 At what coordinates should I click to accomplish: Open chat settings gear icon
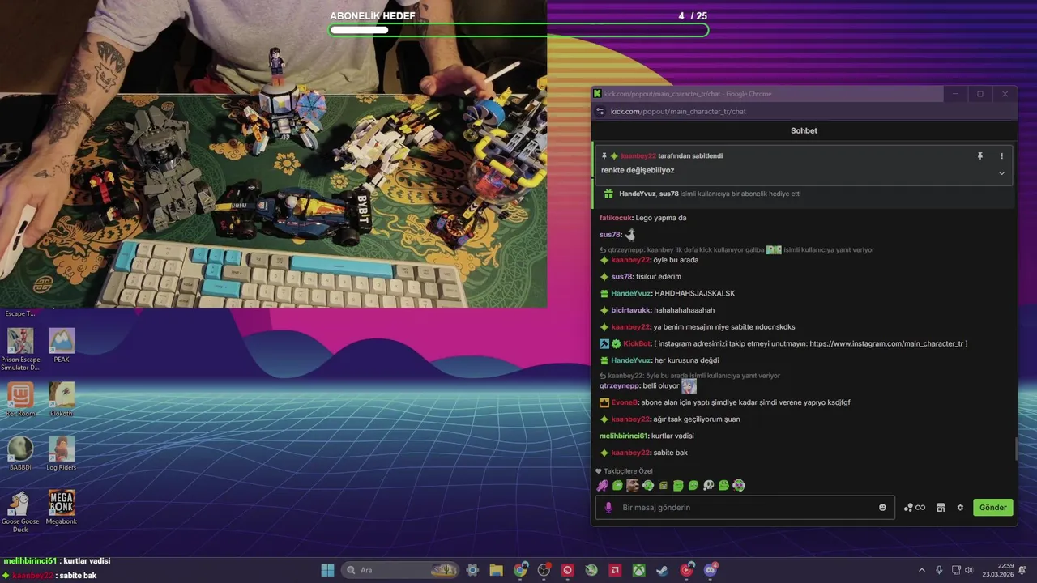(960, 508)
